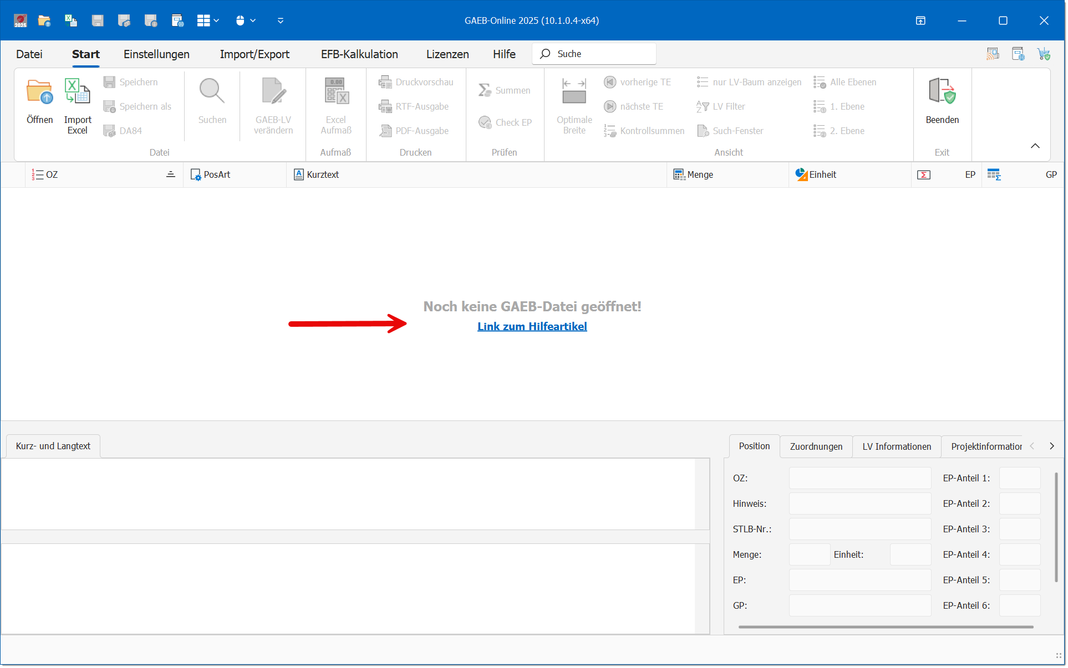Select the LV Informationen tab
Viewport: 1068px width, 668px height.
[896, 446]
